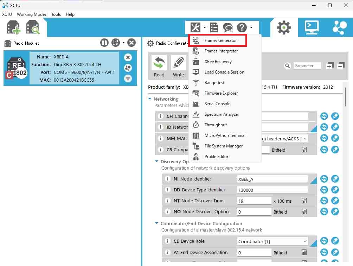353x266 pixels.
Task: Open bitfield calculator for C8 row
Action: point(304,150)
